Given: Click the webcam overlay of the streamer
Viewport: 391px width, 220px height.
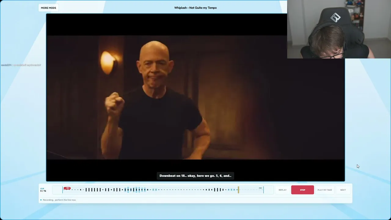Looking at the screenshot, I should click(x=339, y=29).
